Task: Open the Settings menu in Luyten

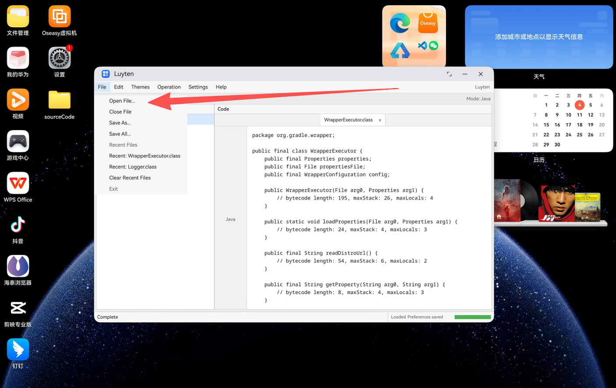Action: pyautogui.click(x=198, y=87)
